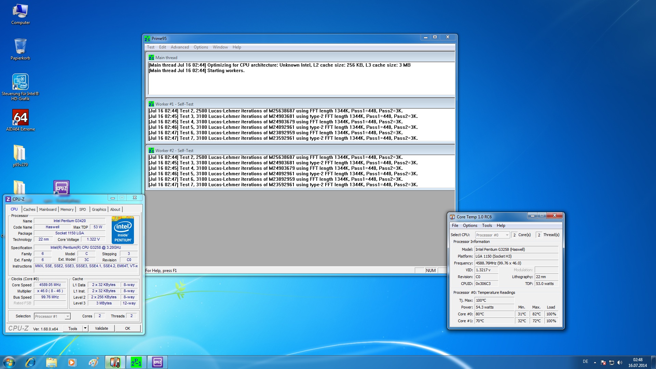
Task: Expand the Tools button dropdown arrow
Action: pyautogui.click(x=85, y=328)
